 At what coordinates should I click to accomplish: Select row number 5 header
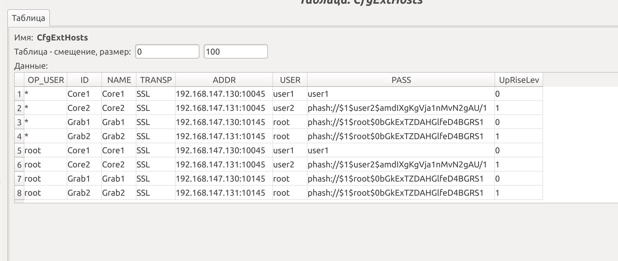pos(19,151)
